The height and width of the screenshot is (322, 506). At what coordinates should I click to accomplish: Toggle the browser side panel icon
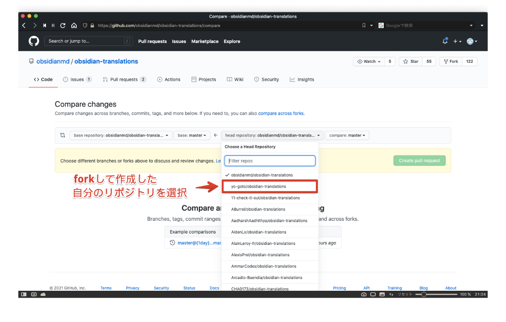(24, 294)
